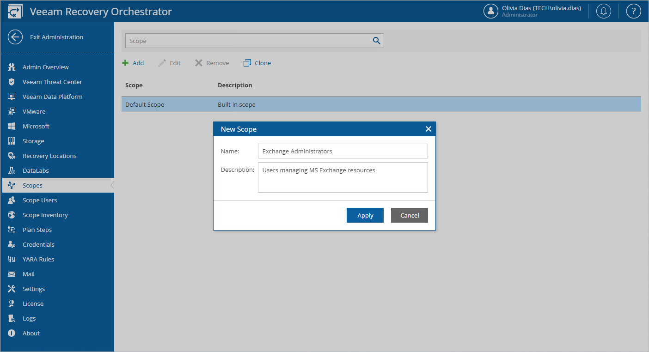Click the user avatar icon
The image size is (649, 352).
[490, 11]
